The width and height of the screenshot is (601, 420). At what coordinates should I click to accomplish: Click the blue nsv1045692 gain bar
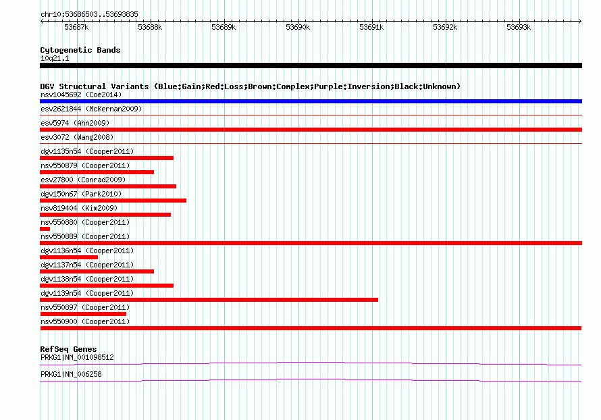tap(311, 101)
